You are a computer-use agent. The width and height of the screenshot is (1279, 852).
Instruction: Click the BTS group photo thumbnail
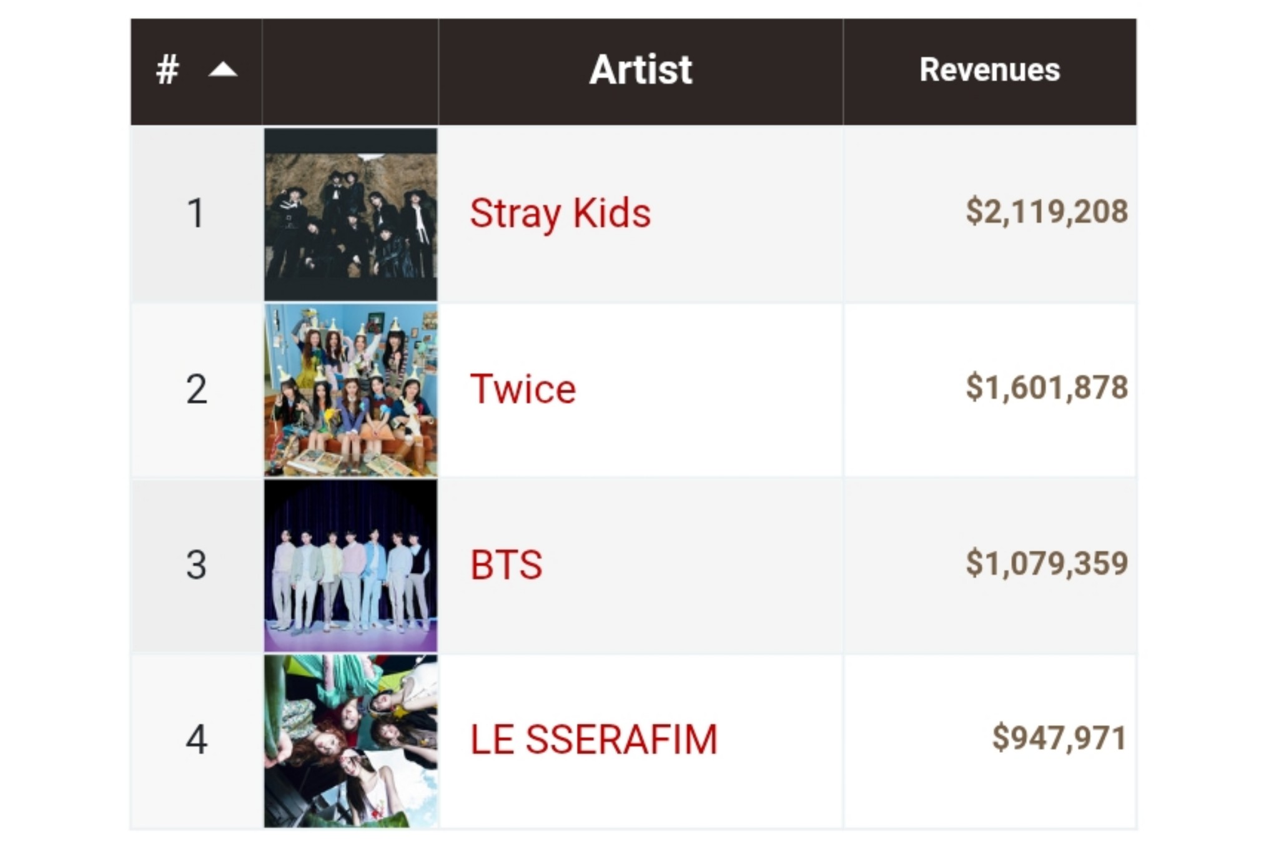click(x=350, y=566)
